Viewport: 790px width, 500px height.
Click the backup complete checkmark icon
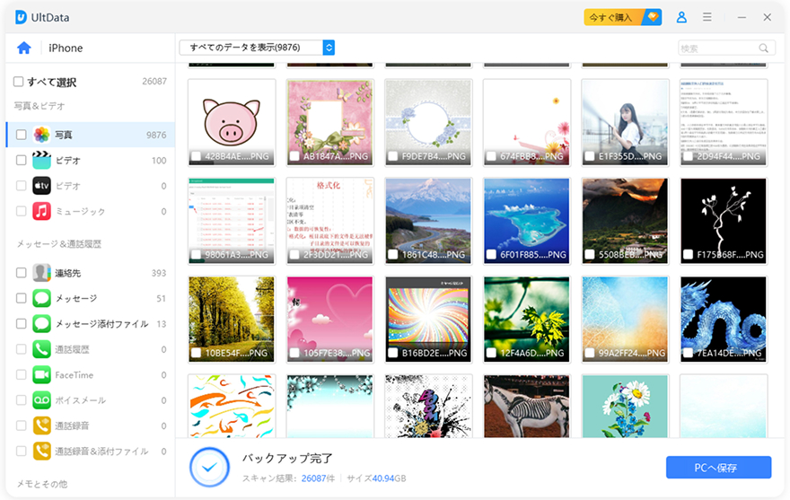point(209,467)
